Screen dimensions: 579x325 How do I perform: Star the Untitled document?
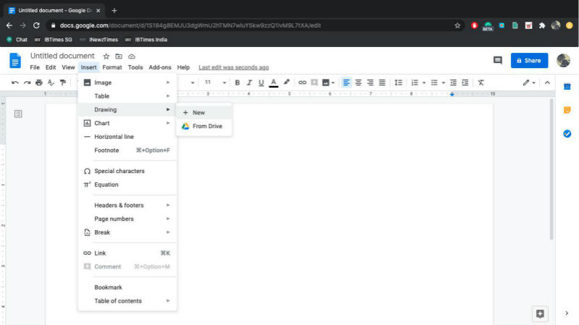pyautogui.click(x=106, y=56)
